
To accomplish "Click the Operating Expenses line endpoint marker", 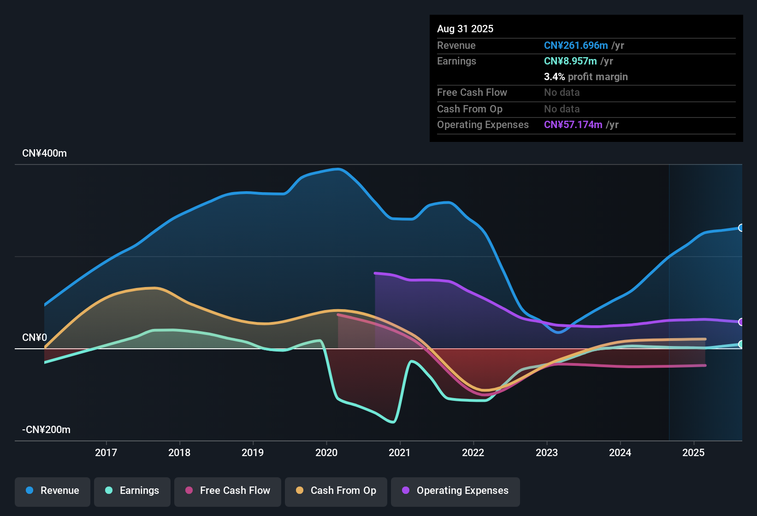I will [741, 322].
